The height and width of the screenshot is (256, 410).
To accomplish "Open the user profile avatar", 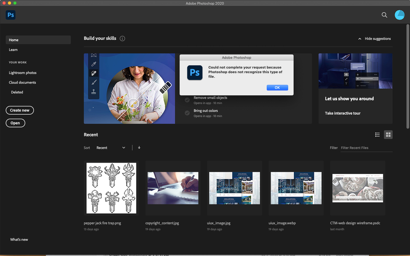I will 399,15.
